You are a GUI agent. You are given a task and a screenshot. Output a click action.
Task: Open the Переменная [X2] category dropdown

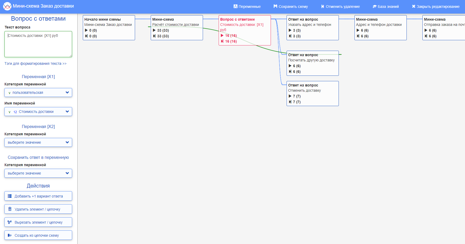(38, 142)
